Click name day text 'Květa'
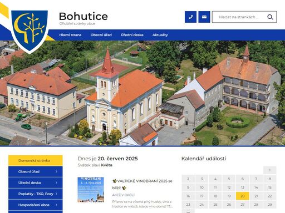The height and width of the screenshot is (213, 285). [107, 165]
